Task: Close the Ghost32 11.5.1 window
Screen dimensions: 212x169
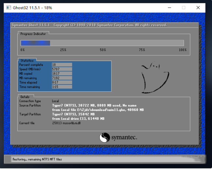Action: [x=198, y=8]
